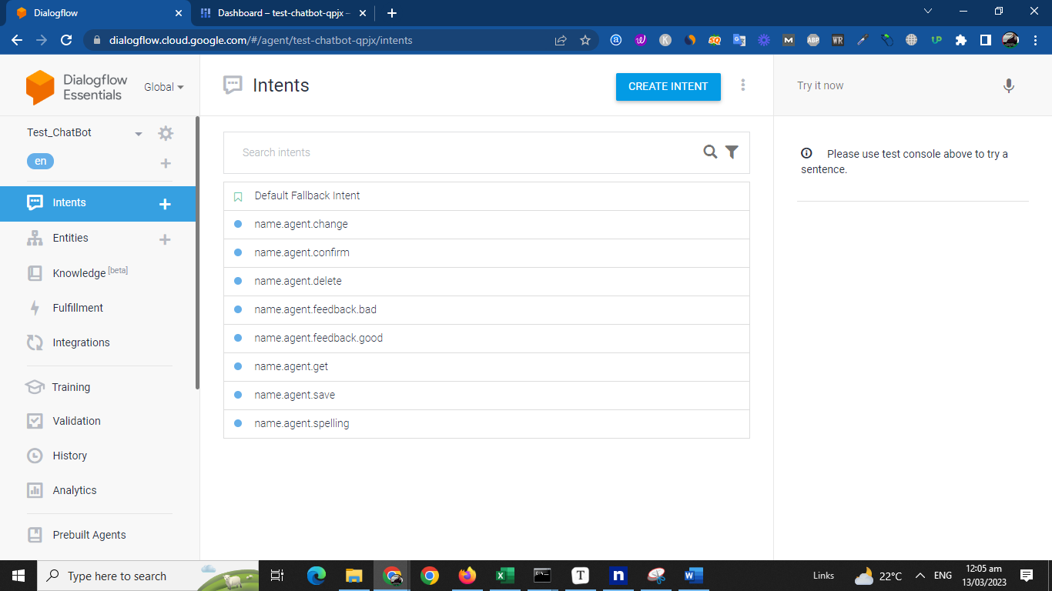Click the Prebuilt Agents icon
The height and width of the screenshot is (591, 1052).
point(35,535)
